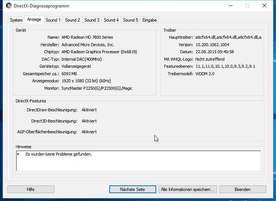The height and width of the screenshot is (201, 276).
Task: Click the DirectX diagnostic title bar icon
Action: [9, 6]
